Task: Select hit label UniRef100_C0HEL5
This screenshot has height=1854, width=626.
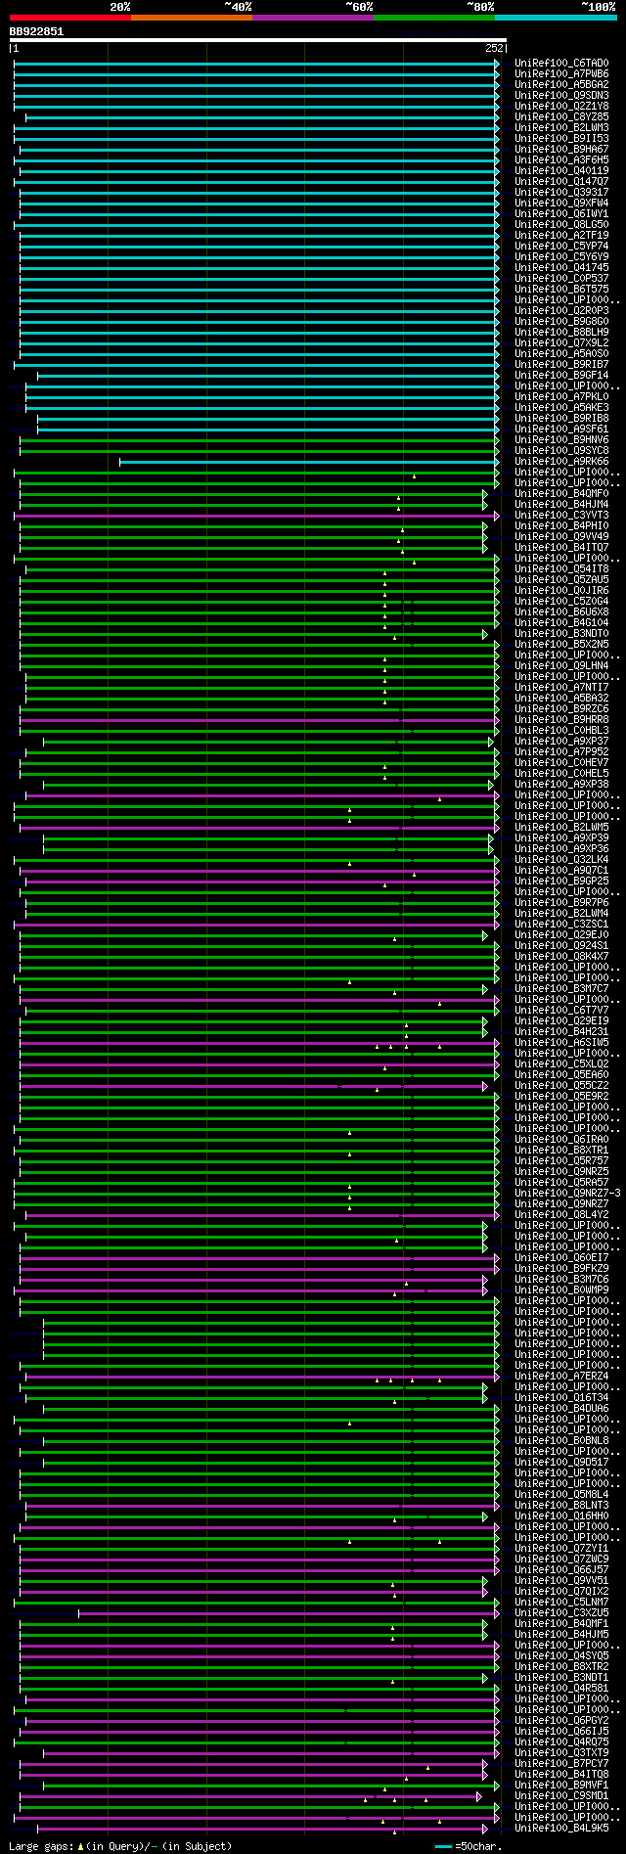Action: click(x=561, y=774)
